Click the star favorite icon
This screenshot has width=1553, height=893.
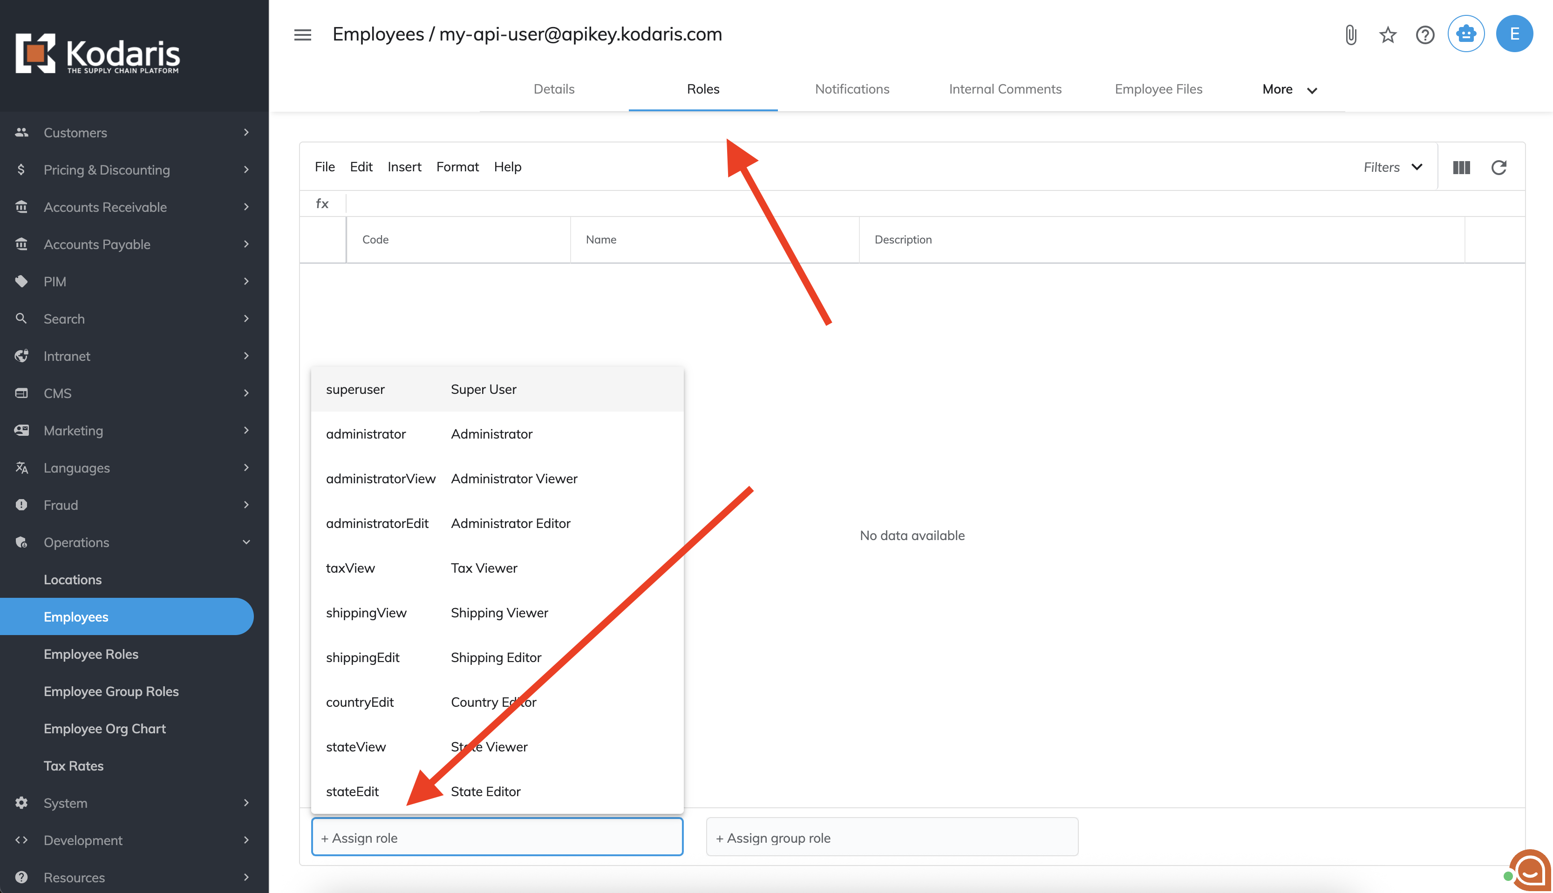(x=1387, y=34)
